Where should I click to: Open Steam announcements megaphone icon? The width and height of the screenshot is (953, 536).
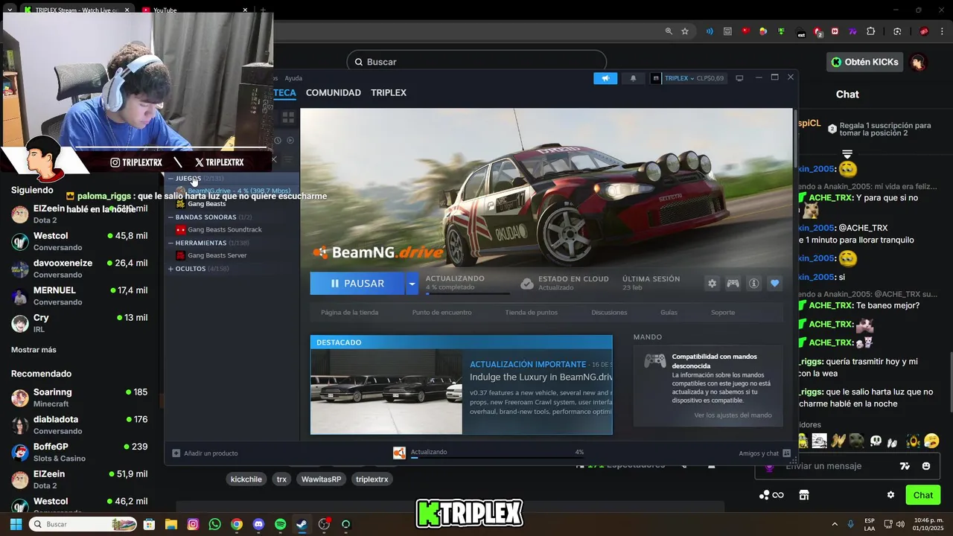click(x=605, y=78)
